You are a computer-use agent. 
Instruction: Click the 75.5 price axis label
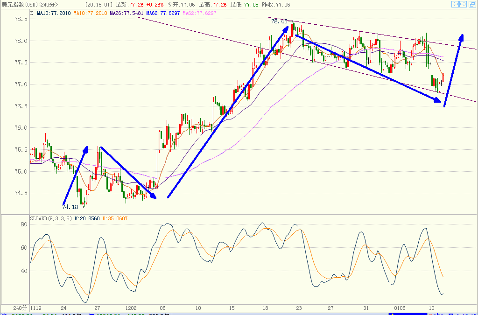(21, 150)
